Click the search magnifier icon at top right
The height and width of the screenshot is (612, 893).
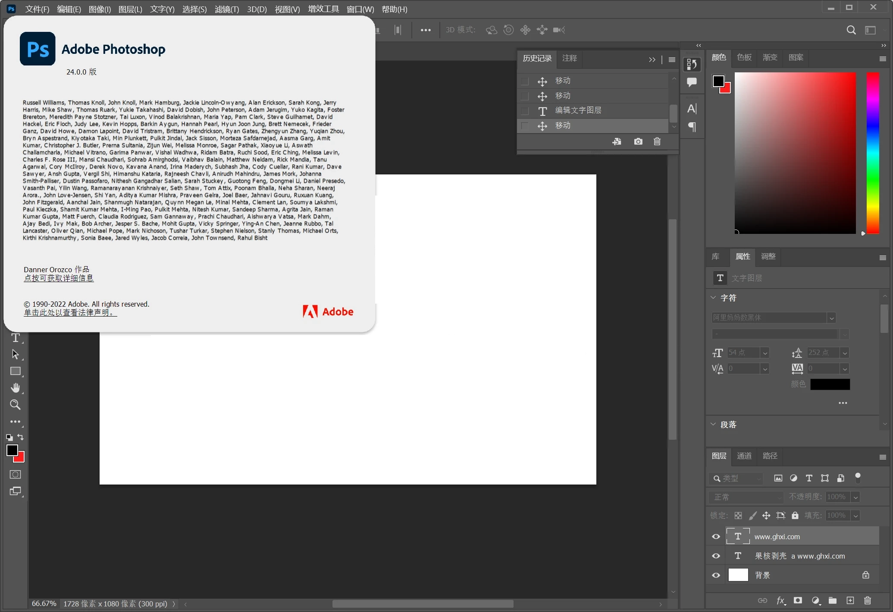(x=851, y=30)
